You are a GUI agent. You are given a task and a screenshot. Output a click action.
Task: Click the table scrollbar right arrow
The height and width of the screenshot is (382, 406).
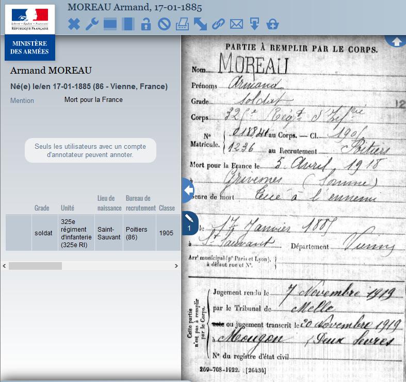pos(176,266)
